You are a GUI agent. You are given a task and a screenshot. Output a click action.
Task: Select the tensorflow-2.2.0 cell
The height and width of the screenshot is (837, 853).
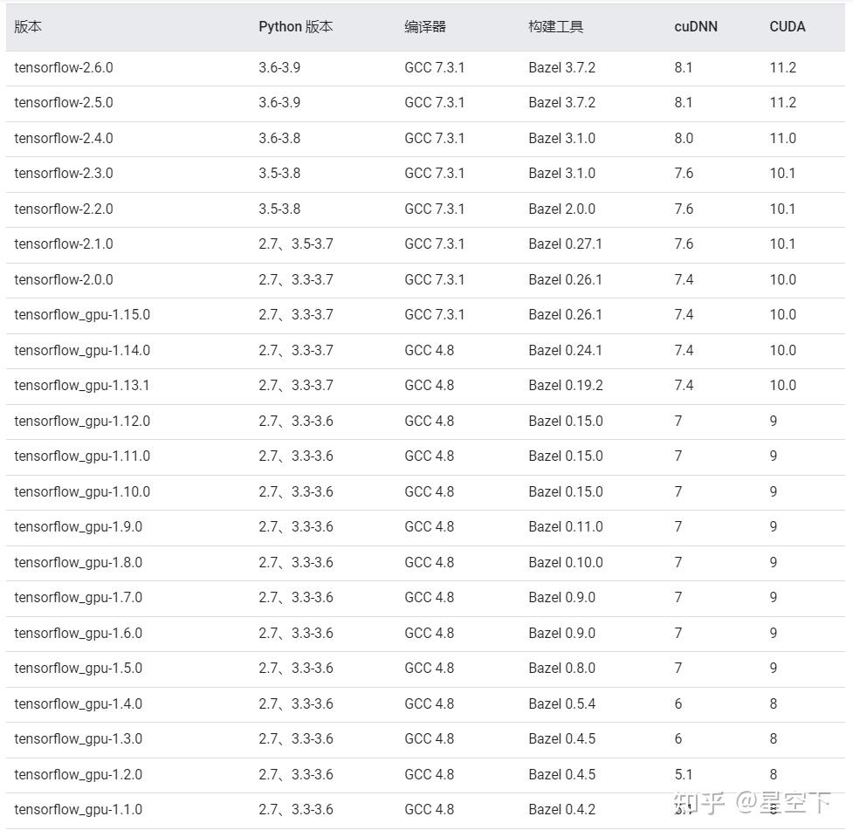point(64,209)
